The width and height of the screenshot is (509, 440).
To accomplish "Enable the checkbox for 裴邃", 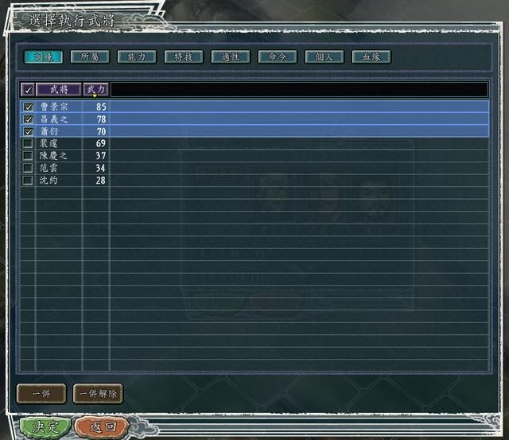I will 28,143.
